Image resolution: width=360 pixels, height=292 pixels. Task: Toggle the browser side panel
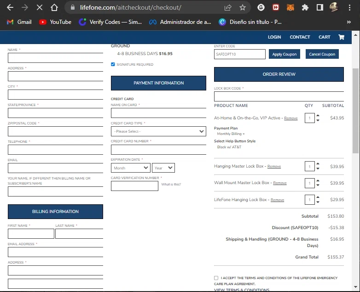[320, 7]
